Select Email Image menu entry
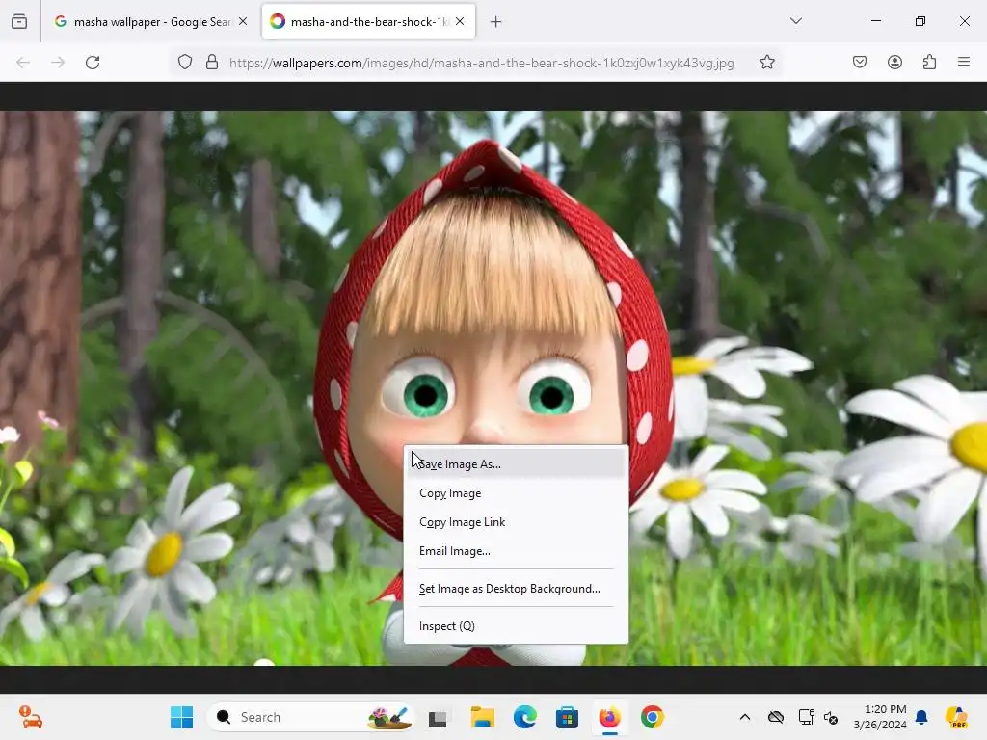 [x=516, y=551]
